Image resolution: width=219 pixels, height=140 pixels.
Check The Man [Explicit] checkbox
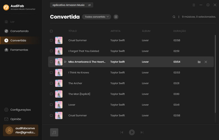coord(51,94)
